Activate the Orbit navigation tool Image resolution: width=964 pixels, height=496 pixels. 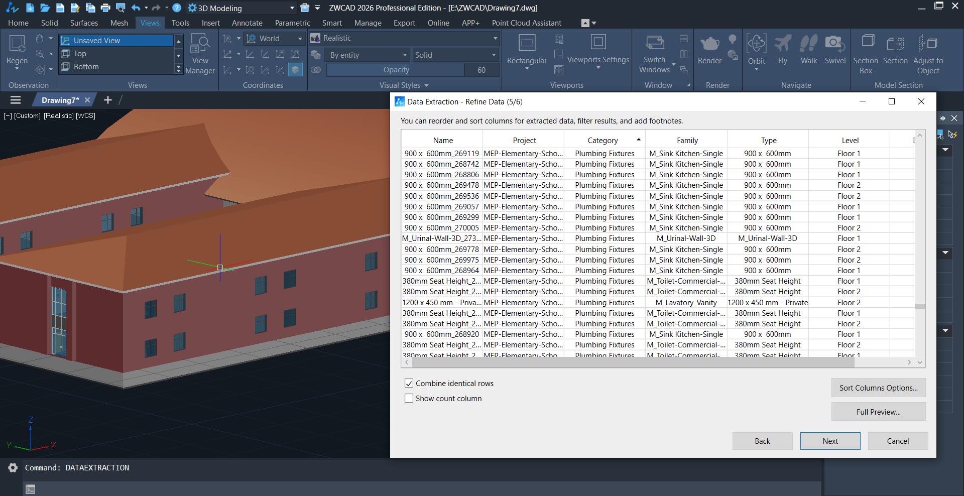[x=756, y=44]
